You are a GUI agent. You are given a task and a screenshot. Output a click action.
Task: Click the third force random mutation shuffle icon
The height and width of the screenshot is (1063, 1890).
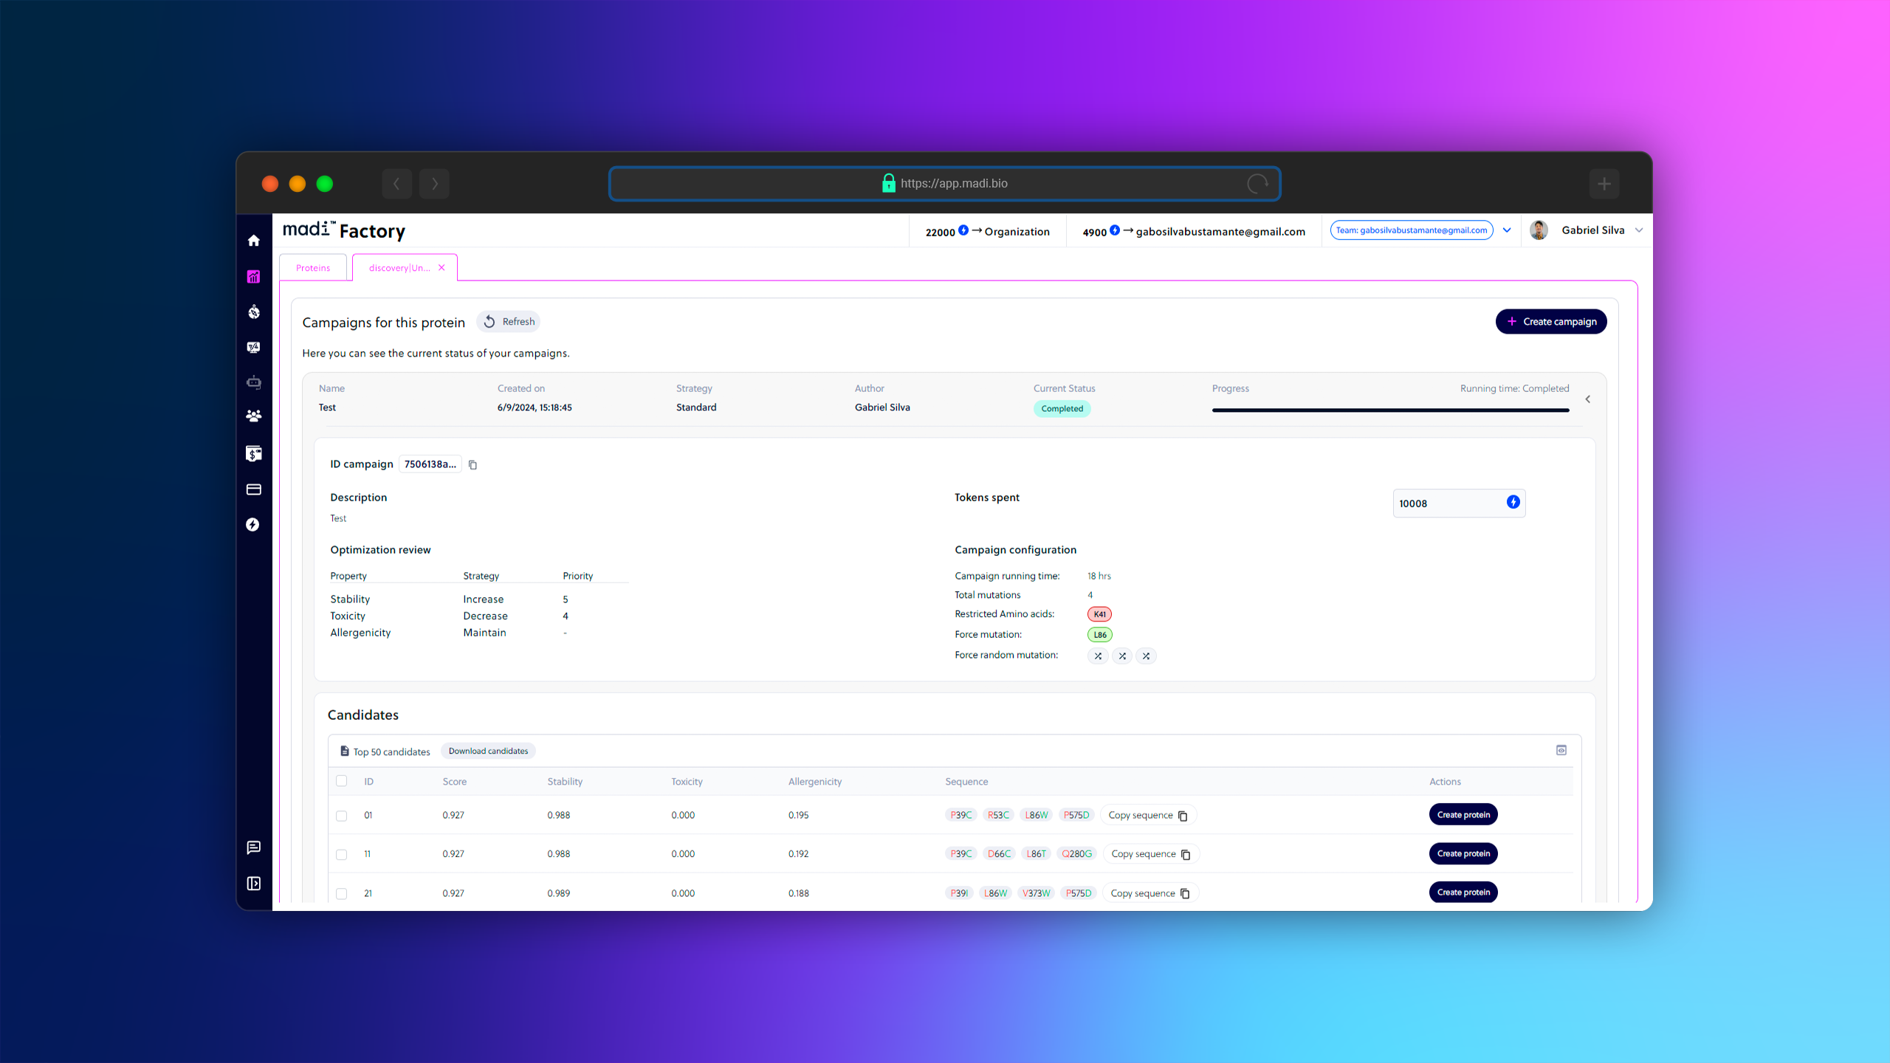coord(1146,656)
